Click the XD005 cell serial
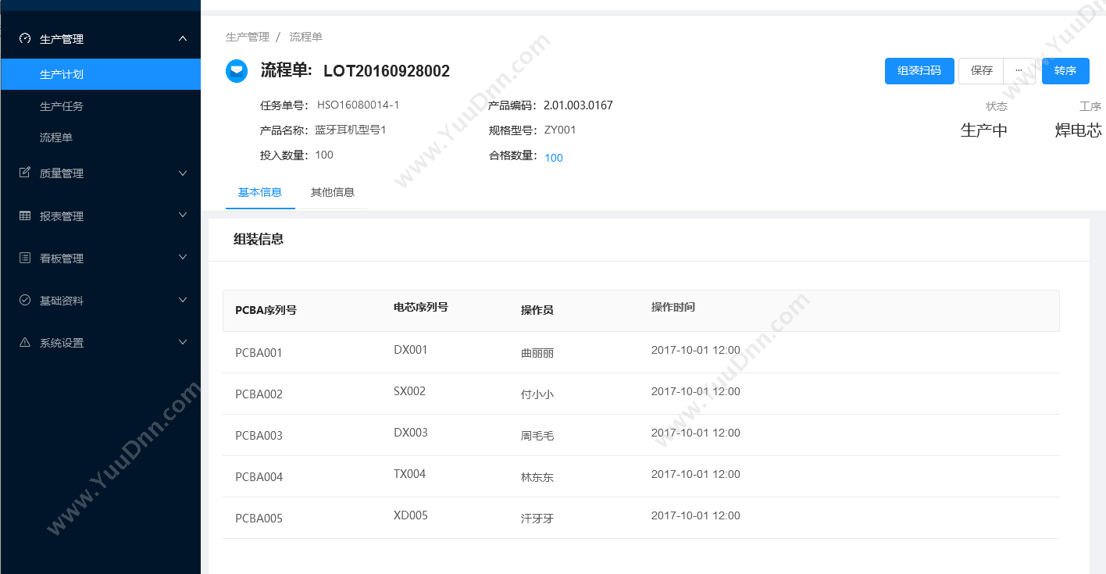 [411, 515]
